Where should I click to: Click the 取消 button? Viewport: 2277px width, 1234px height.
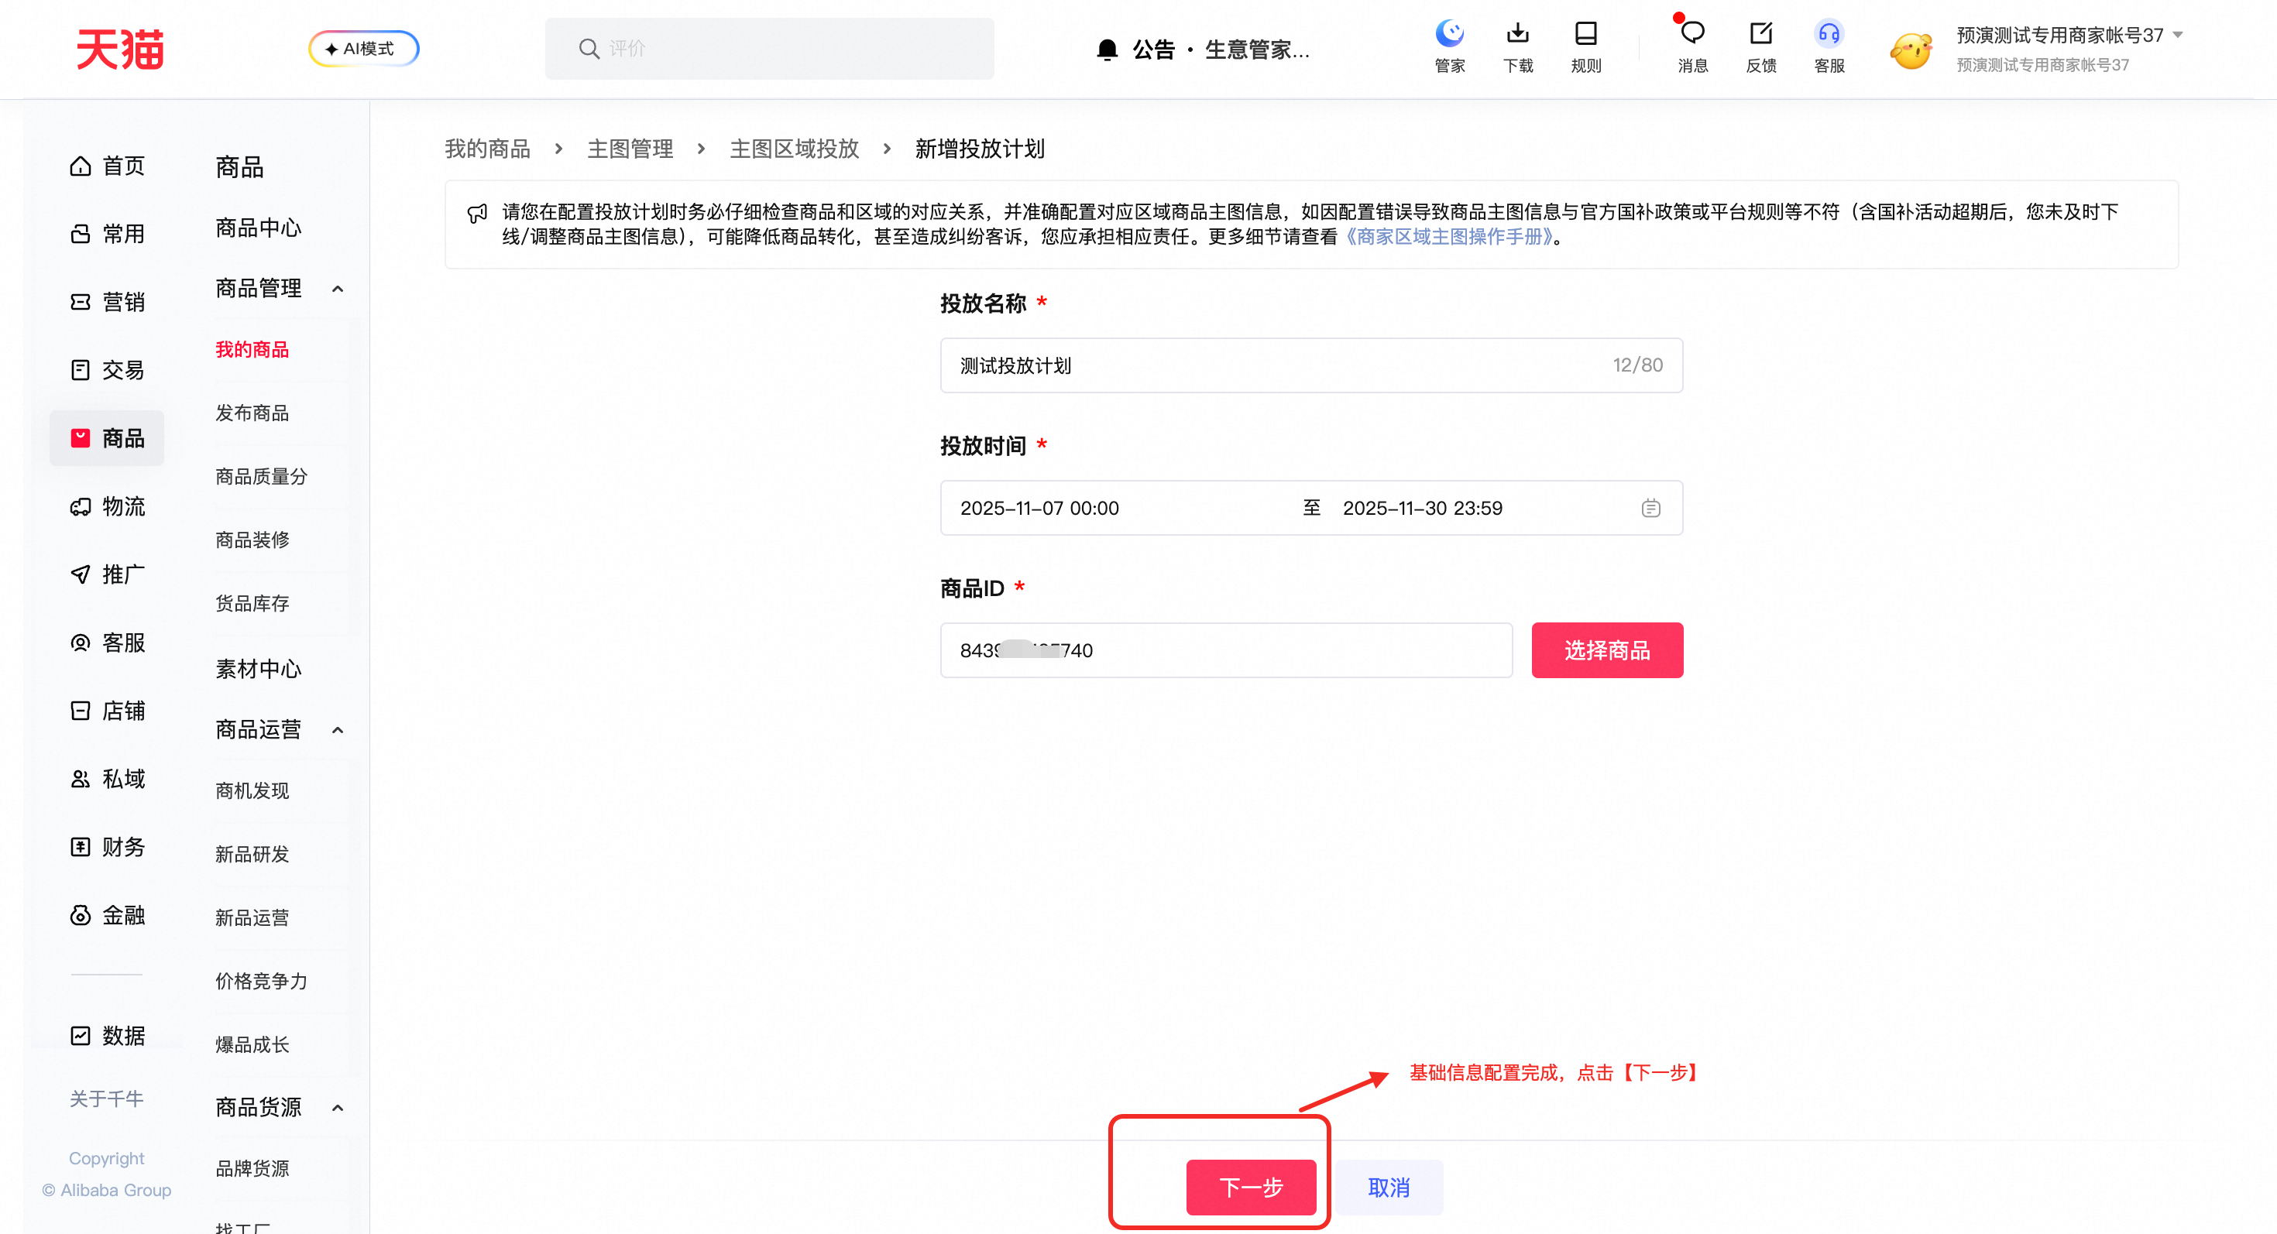pos(1389,1188)
